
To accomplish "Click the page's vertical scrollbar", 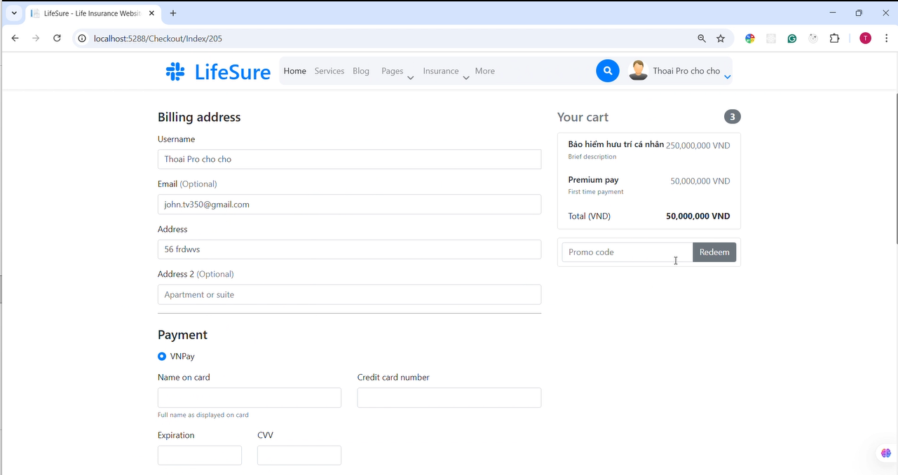I will [895, 168].
